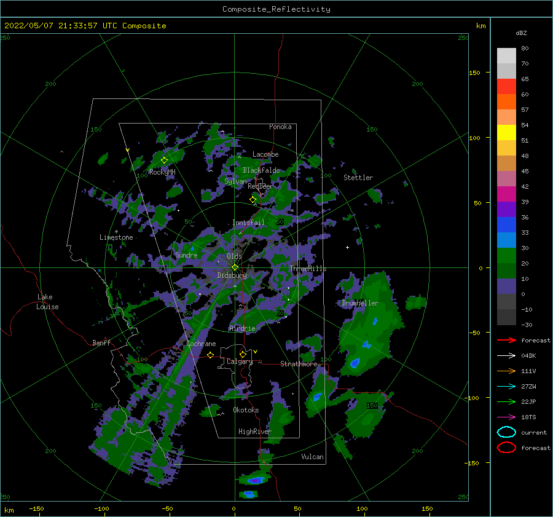This screenshot has height=517, width=553.
Task: Click the Cochrane label
Action: (x=201, y=344)
